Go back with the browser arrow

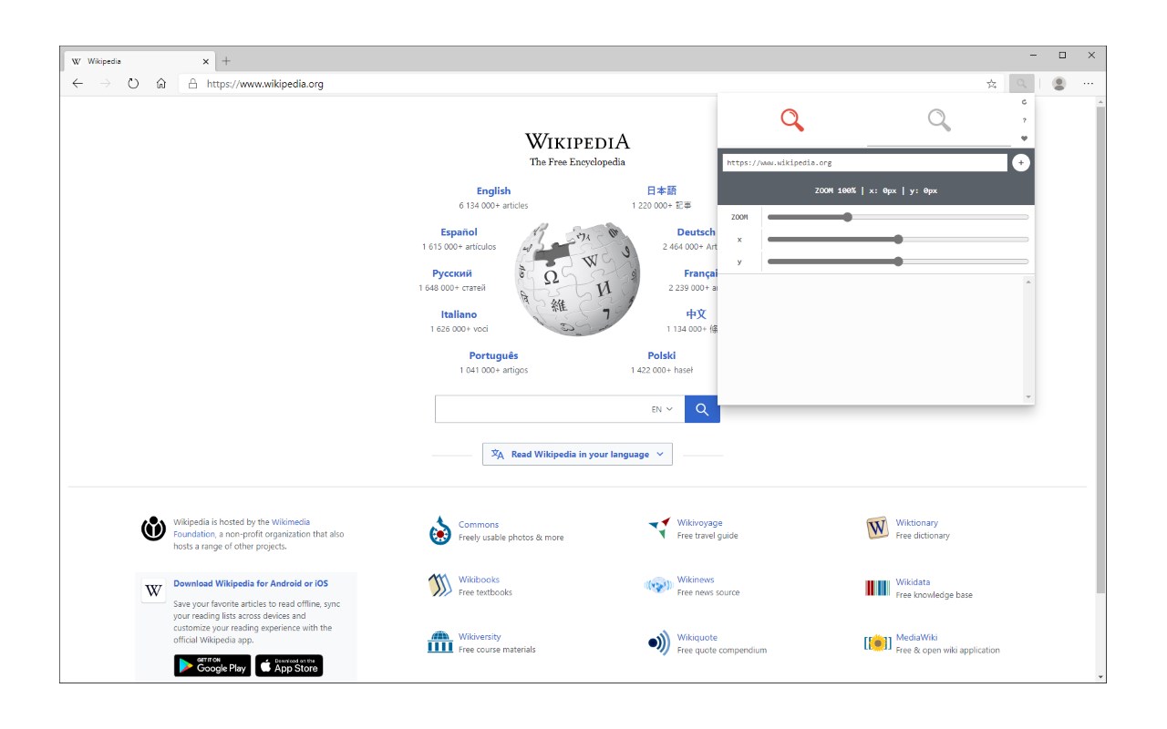[x=77, y=84]
